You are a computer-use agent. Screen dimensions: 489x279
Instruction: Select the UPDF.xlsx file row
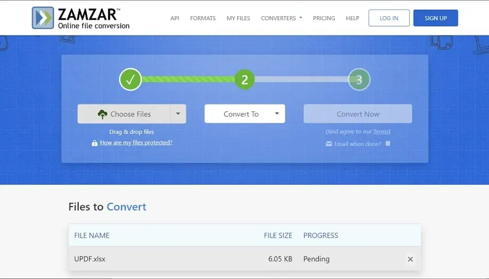[245, 259]
